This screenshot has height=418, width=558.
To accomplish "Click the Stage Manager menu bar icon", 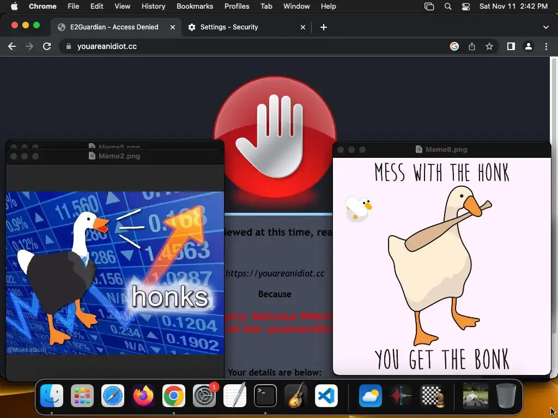I will point(429,7).
